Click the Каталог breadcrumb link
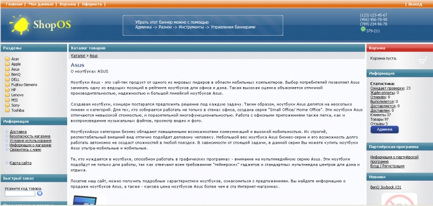 coord(78,56)
